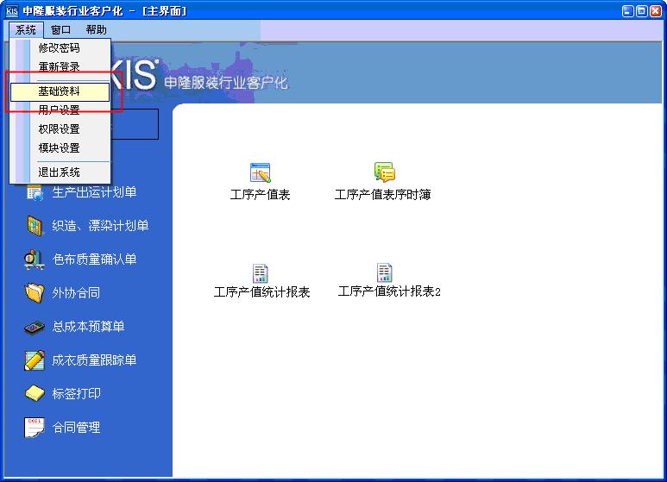Open the 工序产值统计报表 report icon

click(261, 273)
